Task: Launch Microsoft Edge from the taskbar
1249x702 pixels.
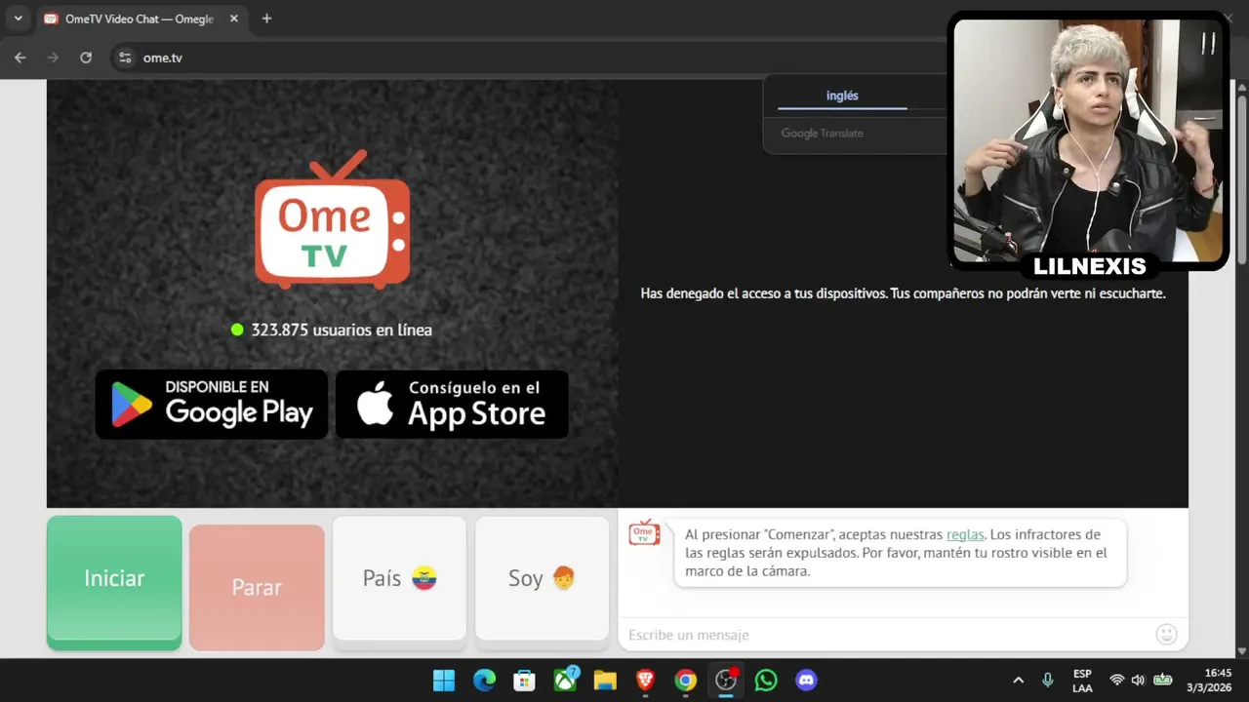Action: pos(484,681)
